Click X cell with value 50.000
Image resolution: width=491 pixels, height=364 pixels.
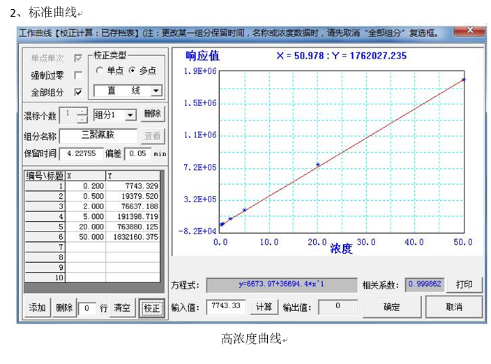point(86,237)
